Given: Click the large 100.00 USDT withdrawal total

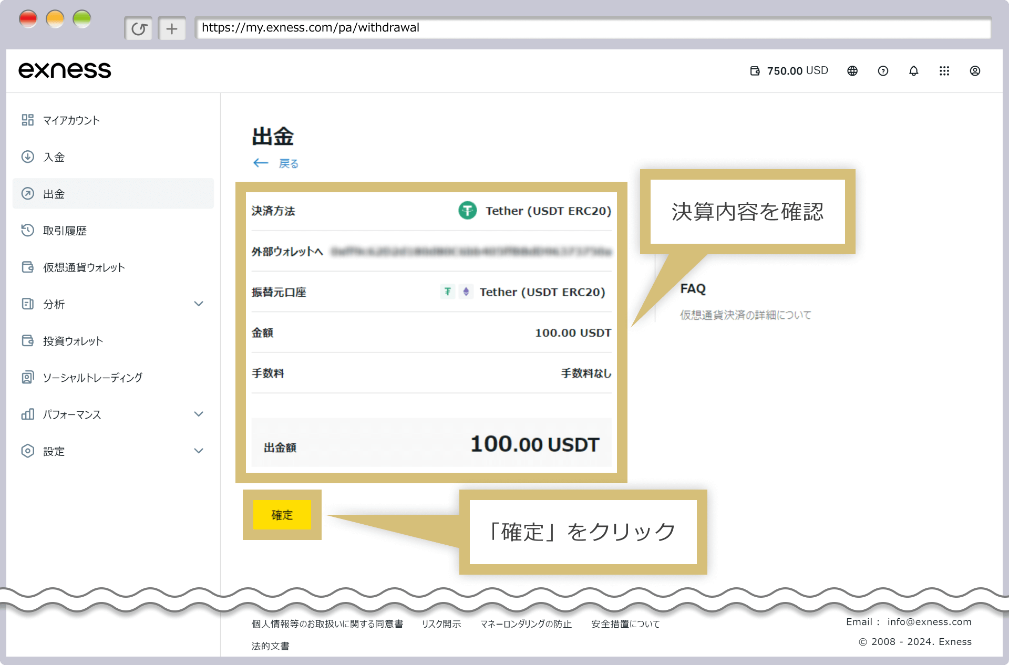Looking at the screenshot, I should click(535, 444).
